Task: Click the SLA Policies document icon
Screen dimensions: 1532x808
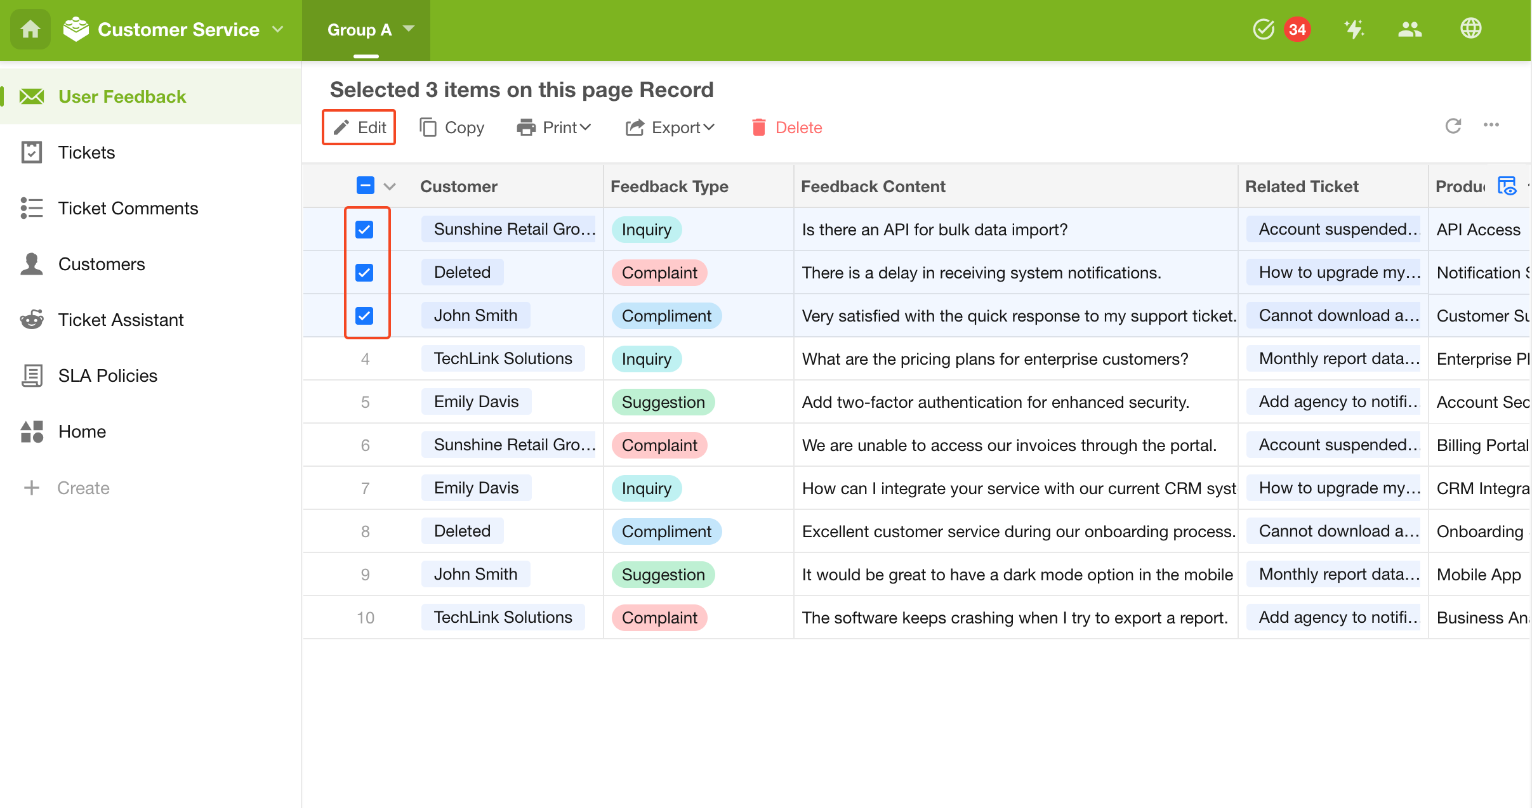Action: 32,375
